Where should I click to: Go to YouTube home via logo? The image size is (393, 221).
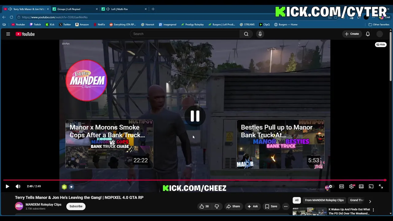(x=25, y=34)
